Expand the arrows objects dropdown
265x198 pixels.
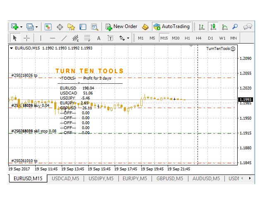[x=128, y=38]
